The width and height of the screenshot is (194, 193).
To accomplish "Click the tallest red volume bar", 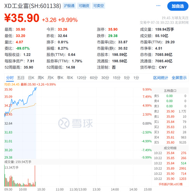I will pos(35,176).
